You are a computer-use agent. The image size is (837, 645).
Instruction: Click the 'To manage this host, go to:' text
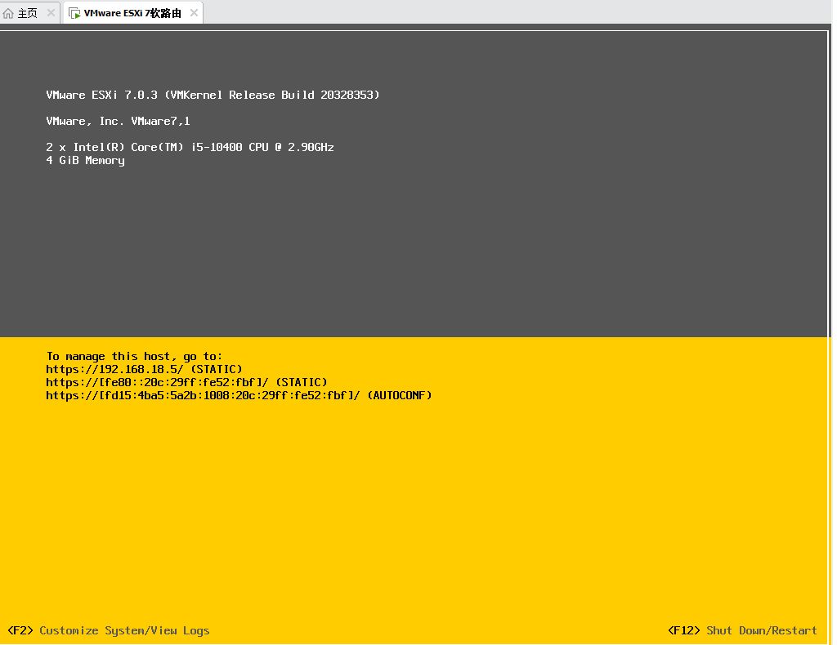[134, 356]
